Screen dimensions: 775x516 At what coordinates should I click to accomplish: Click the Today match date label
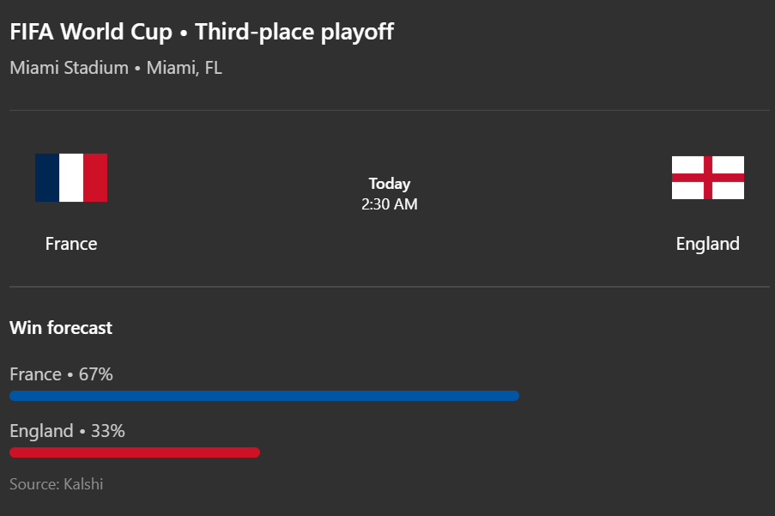click(x=390, y=184)
